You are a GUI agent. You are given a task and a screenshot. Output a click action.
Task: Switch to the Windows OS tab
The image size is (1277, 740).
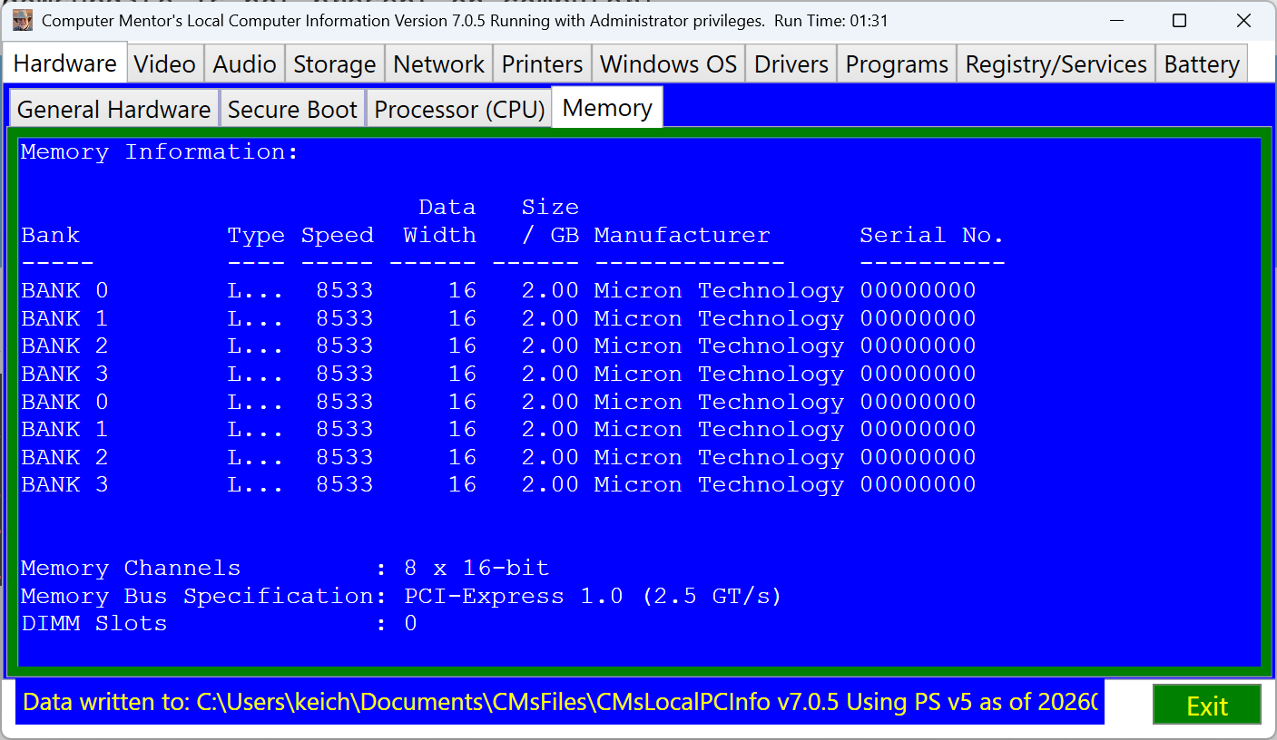[668, 64]
